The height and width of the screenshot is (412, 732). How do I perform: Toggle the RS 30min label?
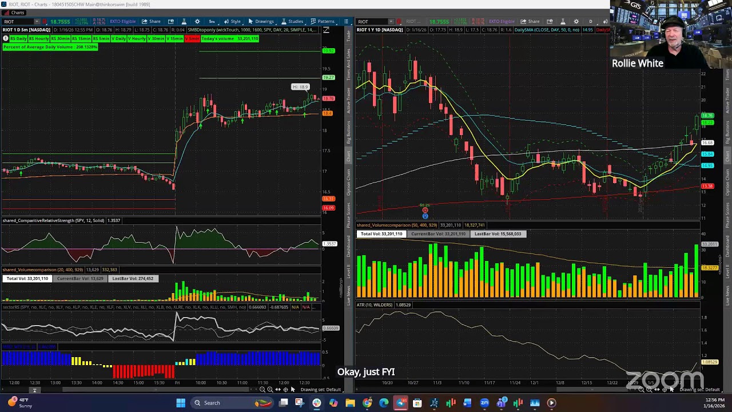(61, 38)
